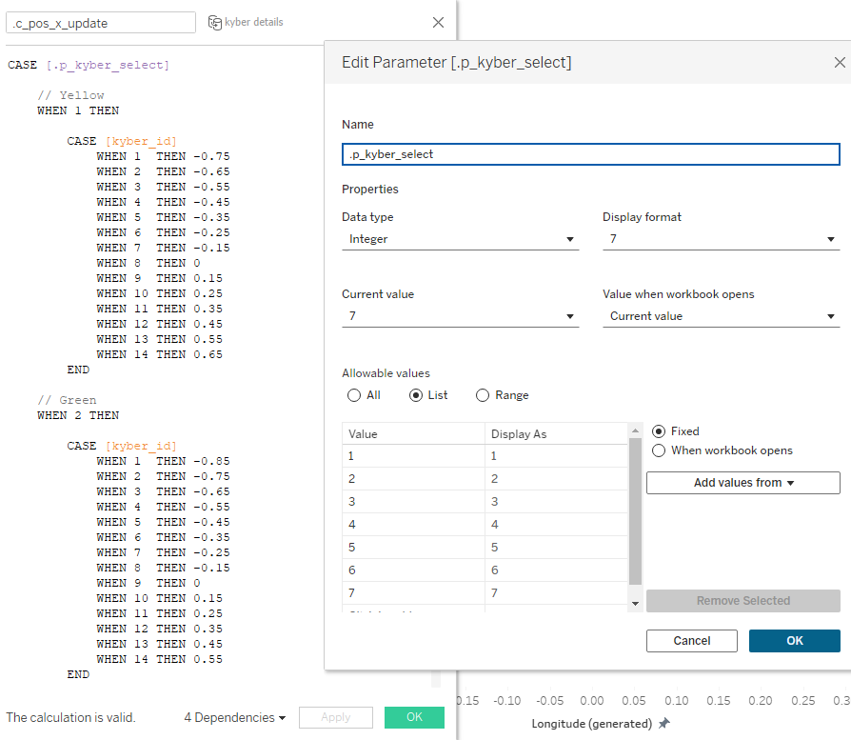
Task: Click the Display As column header
Action: tap(556, 433)
